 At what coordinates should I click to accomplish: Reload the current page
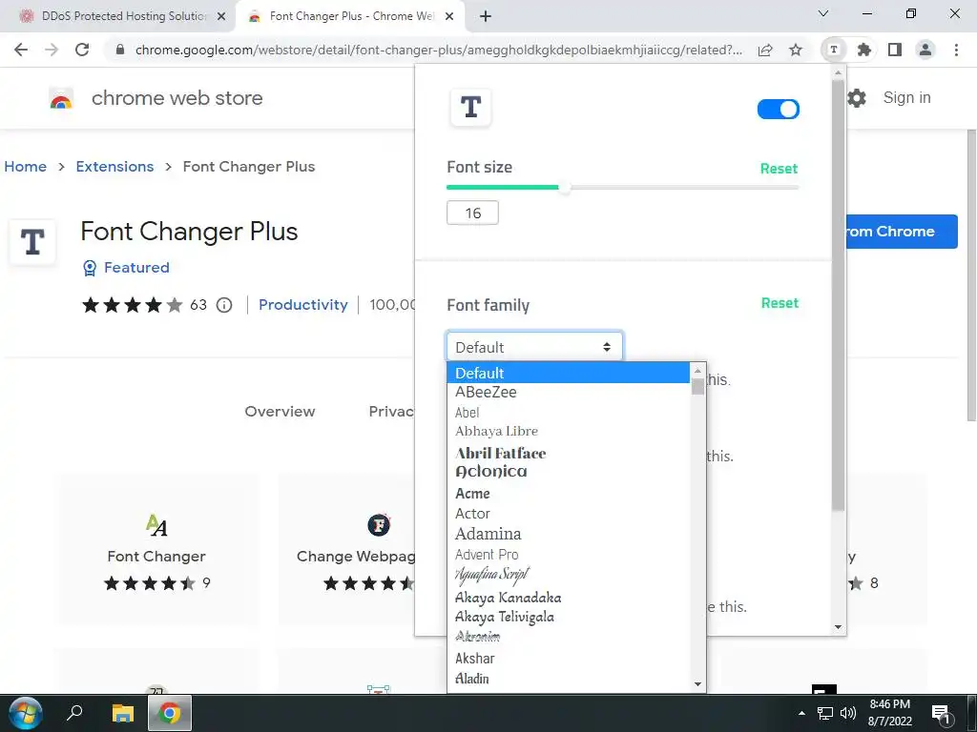[82, 50]
